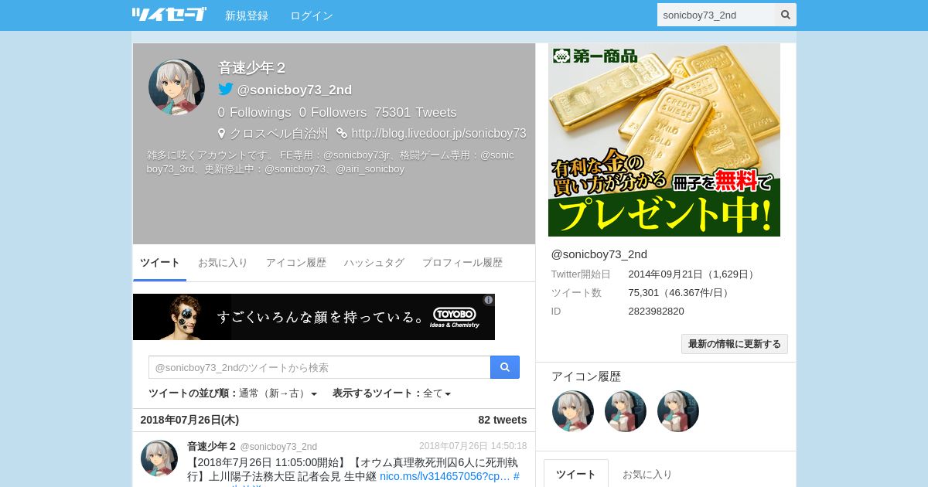
Task: Select the sidebar お気に入り tab
Action: point(647,474)
